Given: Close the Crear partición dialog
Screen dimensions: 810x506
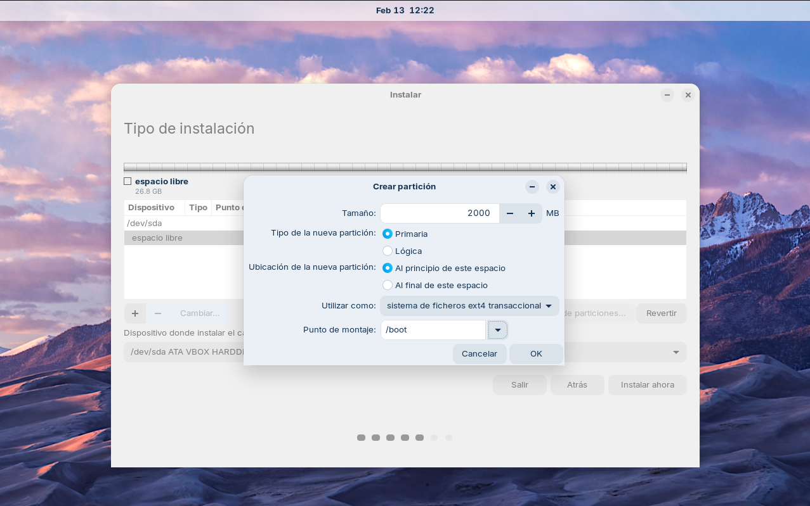Looking at the screenshot, I should tap(553, 187).
